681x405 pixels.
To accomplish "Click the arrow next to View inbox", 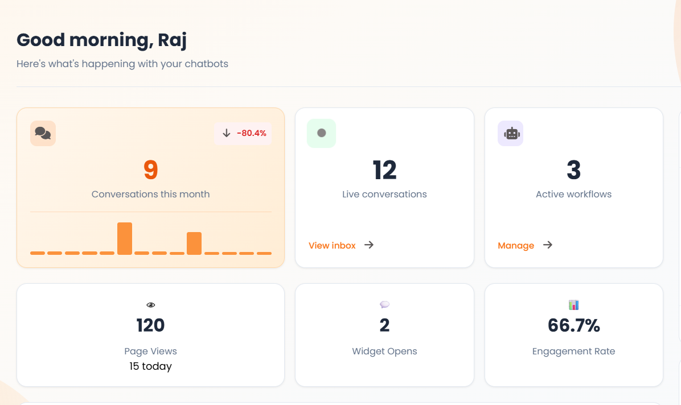I will click(x=369, y=245).
